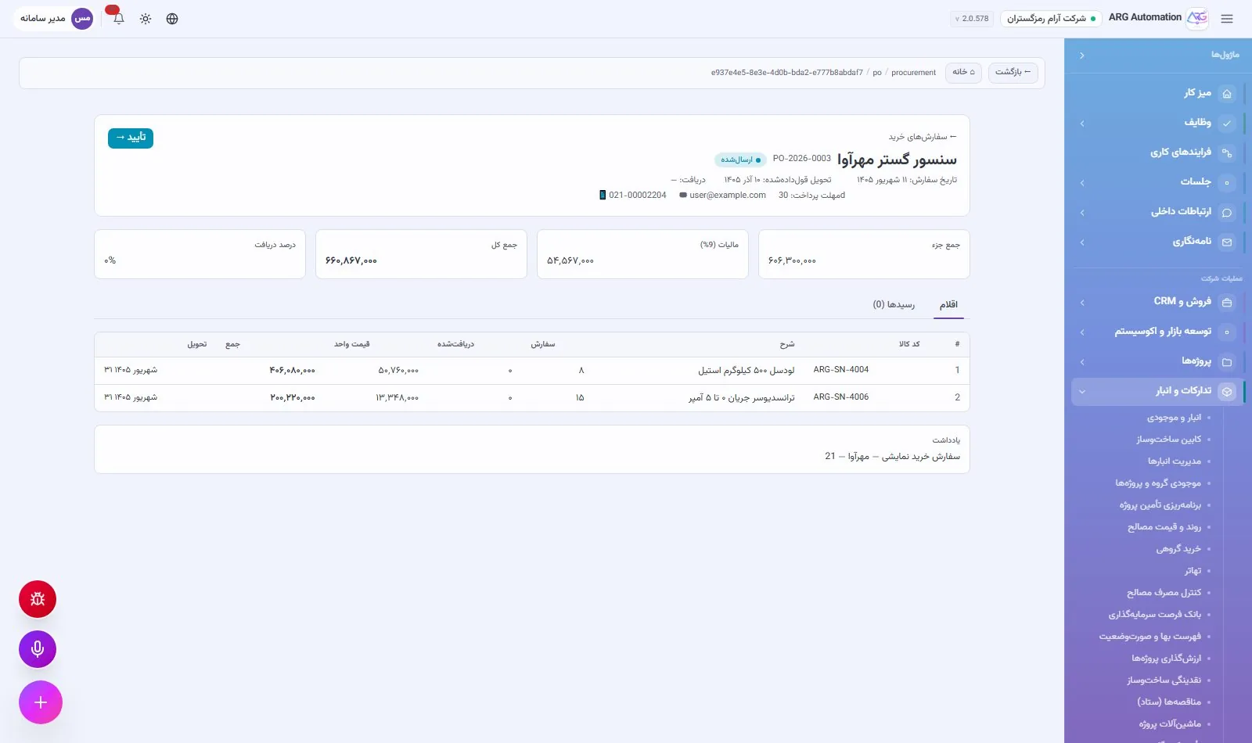1252x743 pixels.
Task: Open the notifications bell
Action: 119,19
